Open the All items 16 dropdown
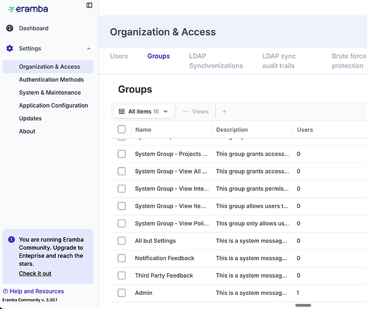The width and height of the screenshot is (367, 309). coord(144,111)
